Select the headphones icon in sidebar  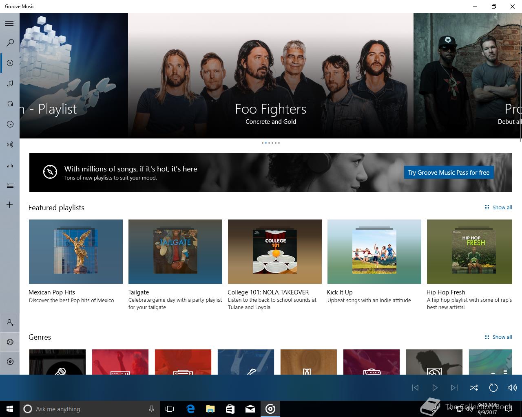point(10,104)
